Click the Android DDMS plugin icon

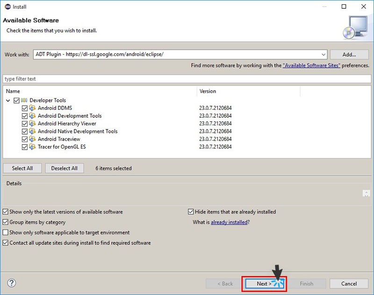click(x=32, y=108)
